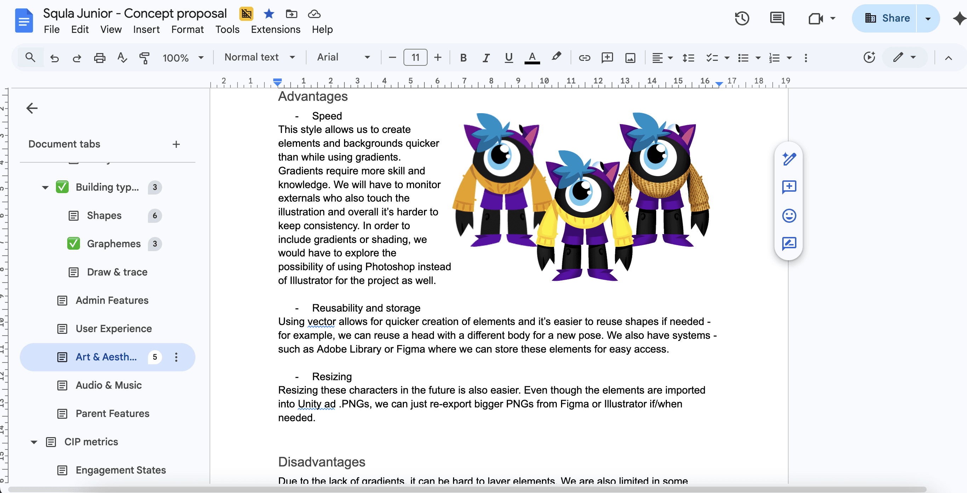Click the insert link icon
The height and width of the screenshot is (493, 967).
[584, 58]
